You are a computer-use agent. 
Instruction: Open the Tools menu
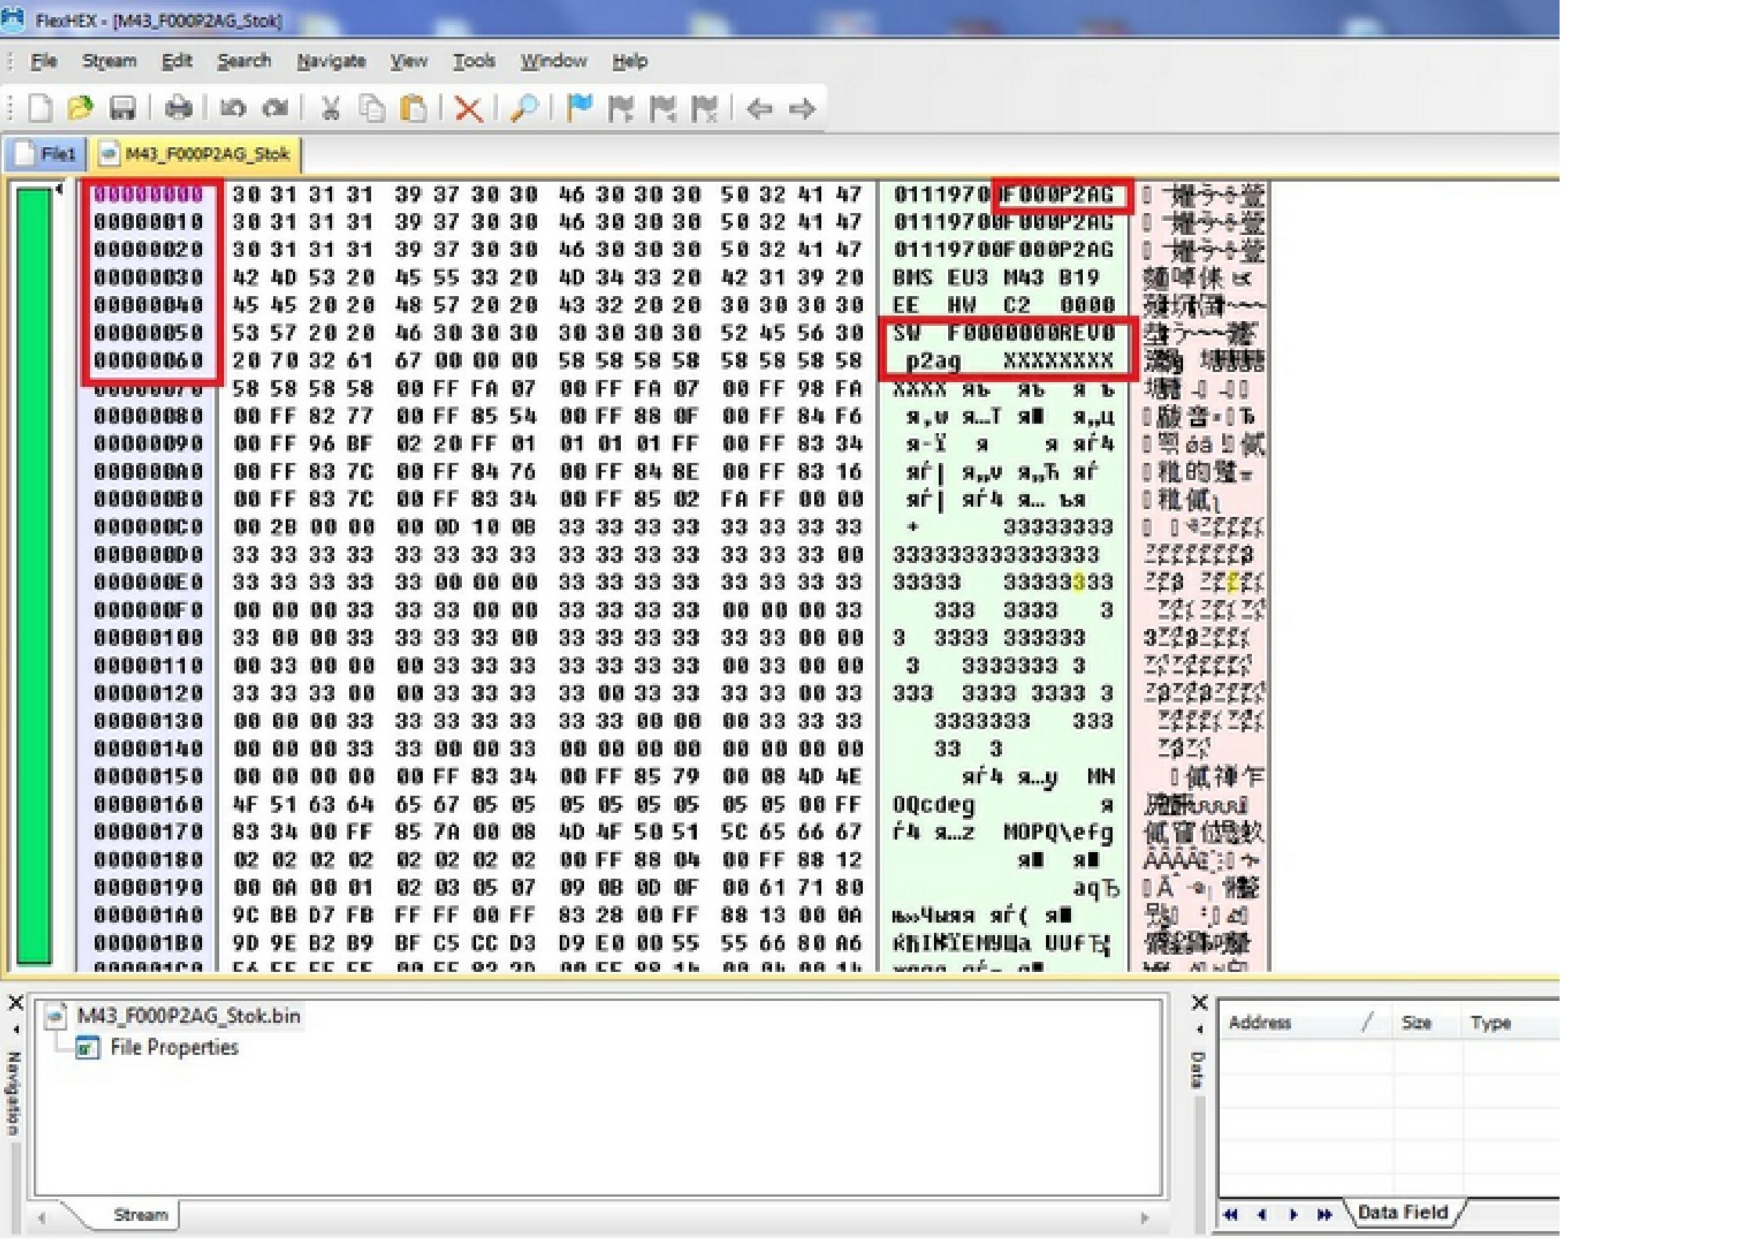coord(474,61)
